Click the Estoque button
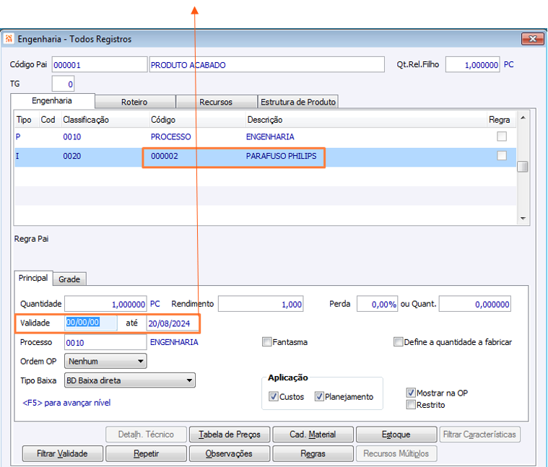 point(396,435)
